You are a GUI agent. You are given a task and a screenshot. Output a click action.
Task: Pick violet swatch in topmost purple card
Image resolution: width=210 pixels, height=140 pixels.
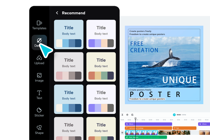point(91,43)
